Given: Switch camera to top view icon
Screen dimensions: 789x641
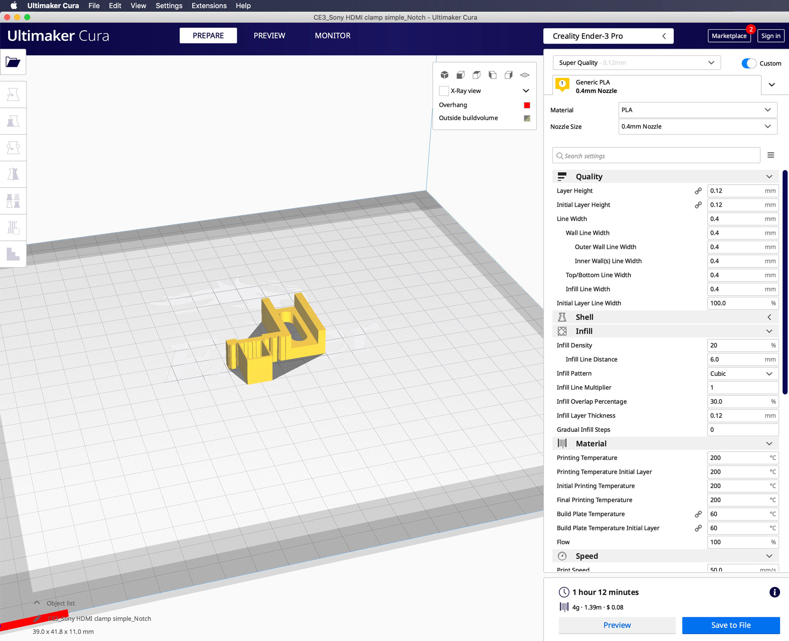Looking at the screenshot, I should pos(477,75).
